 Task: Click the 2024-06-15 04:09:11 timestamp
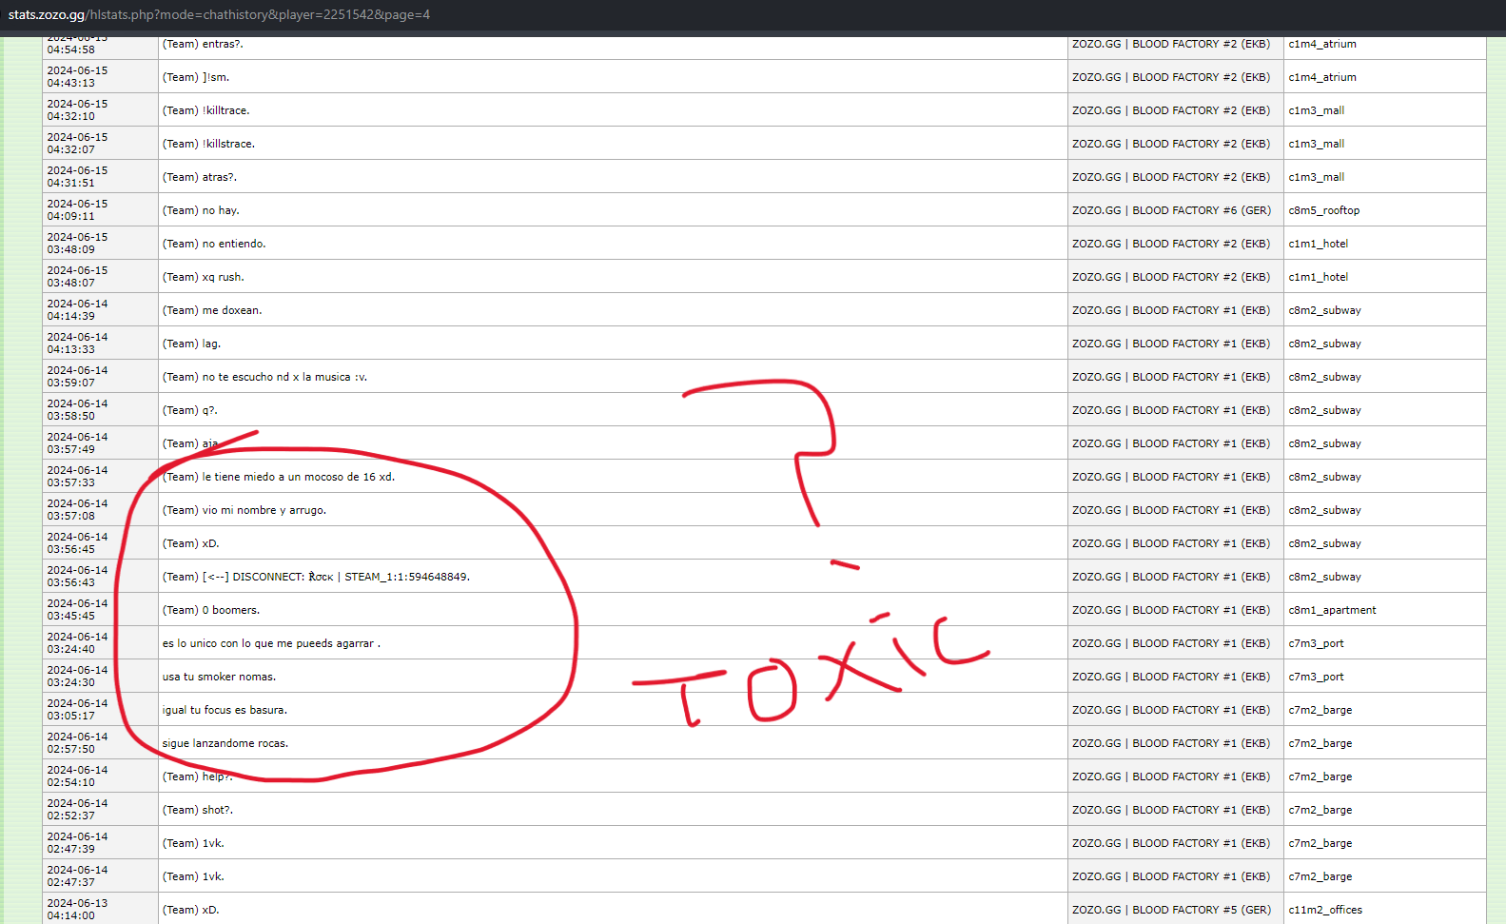78,210
